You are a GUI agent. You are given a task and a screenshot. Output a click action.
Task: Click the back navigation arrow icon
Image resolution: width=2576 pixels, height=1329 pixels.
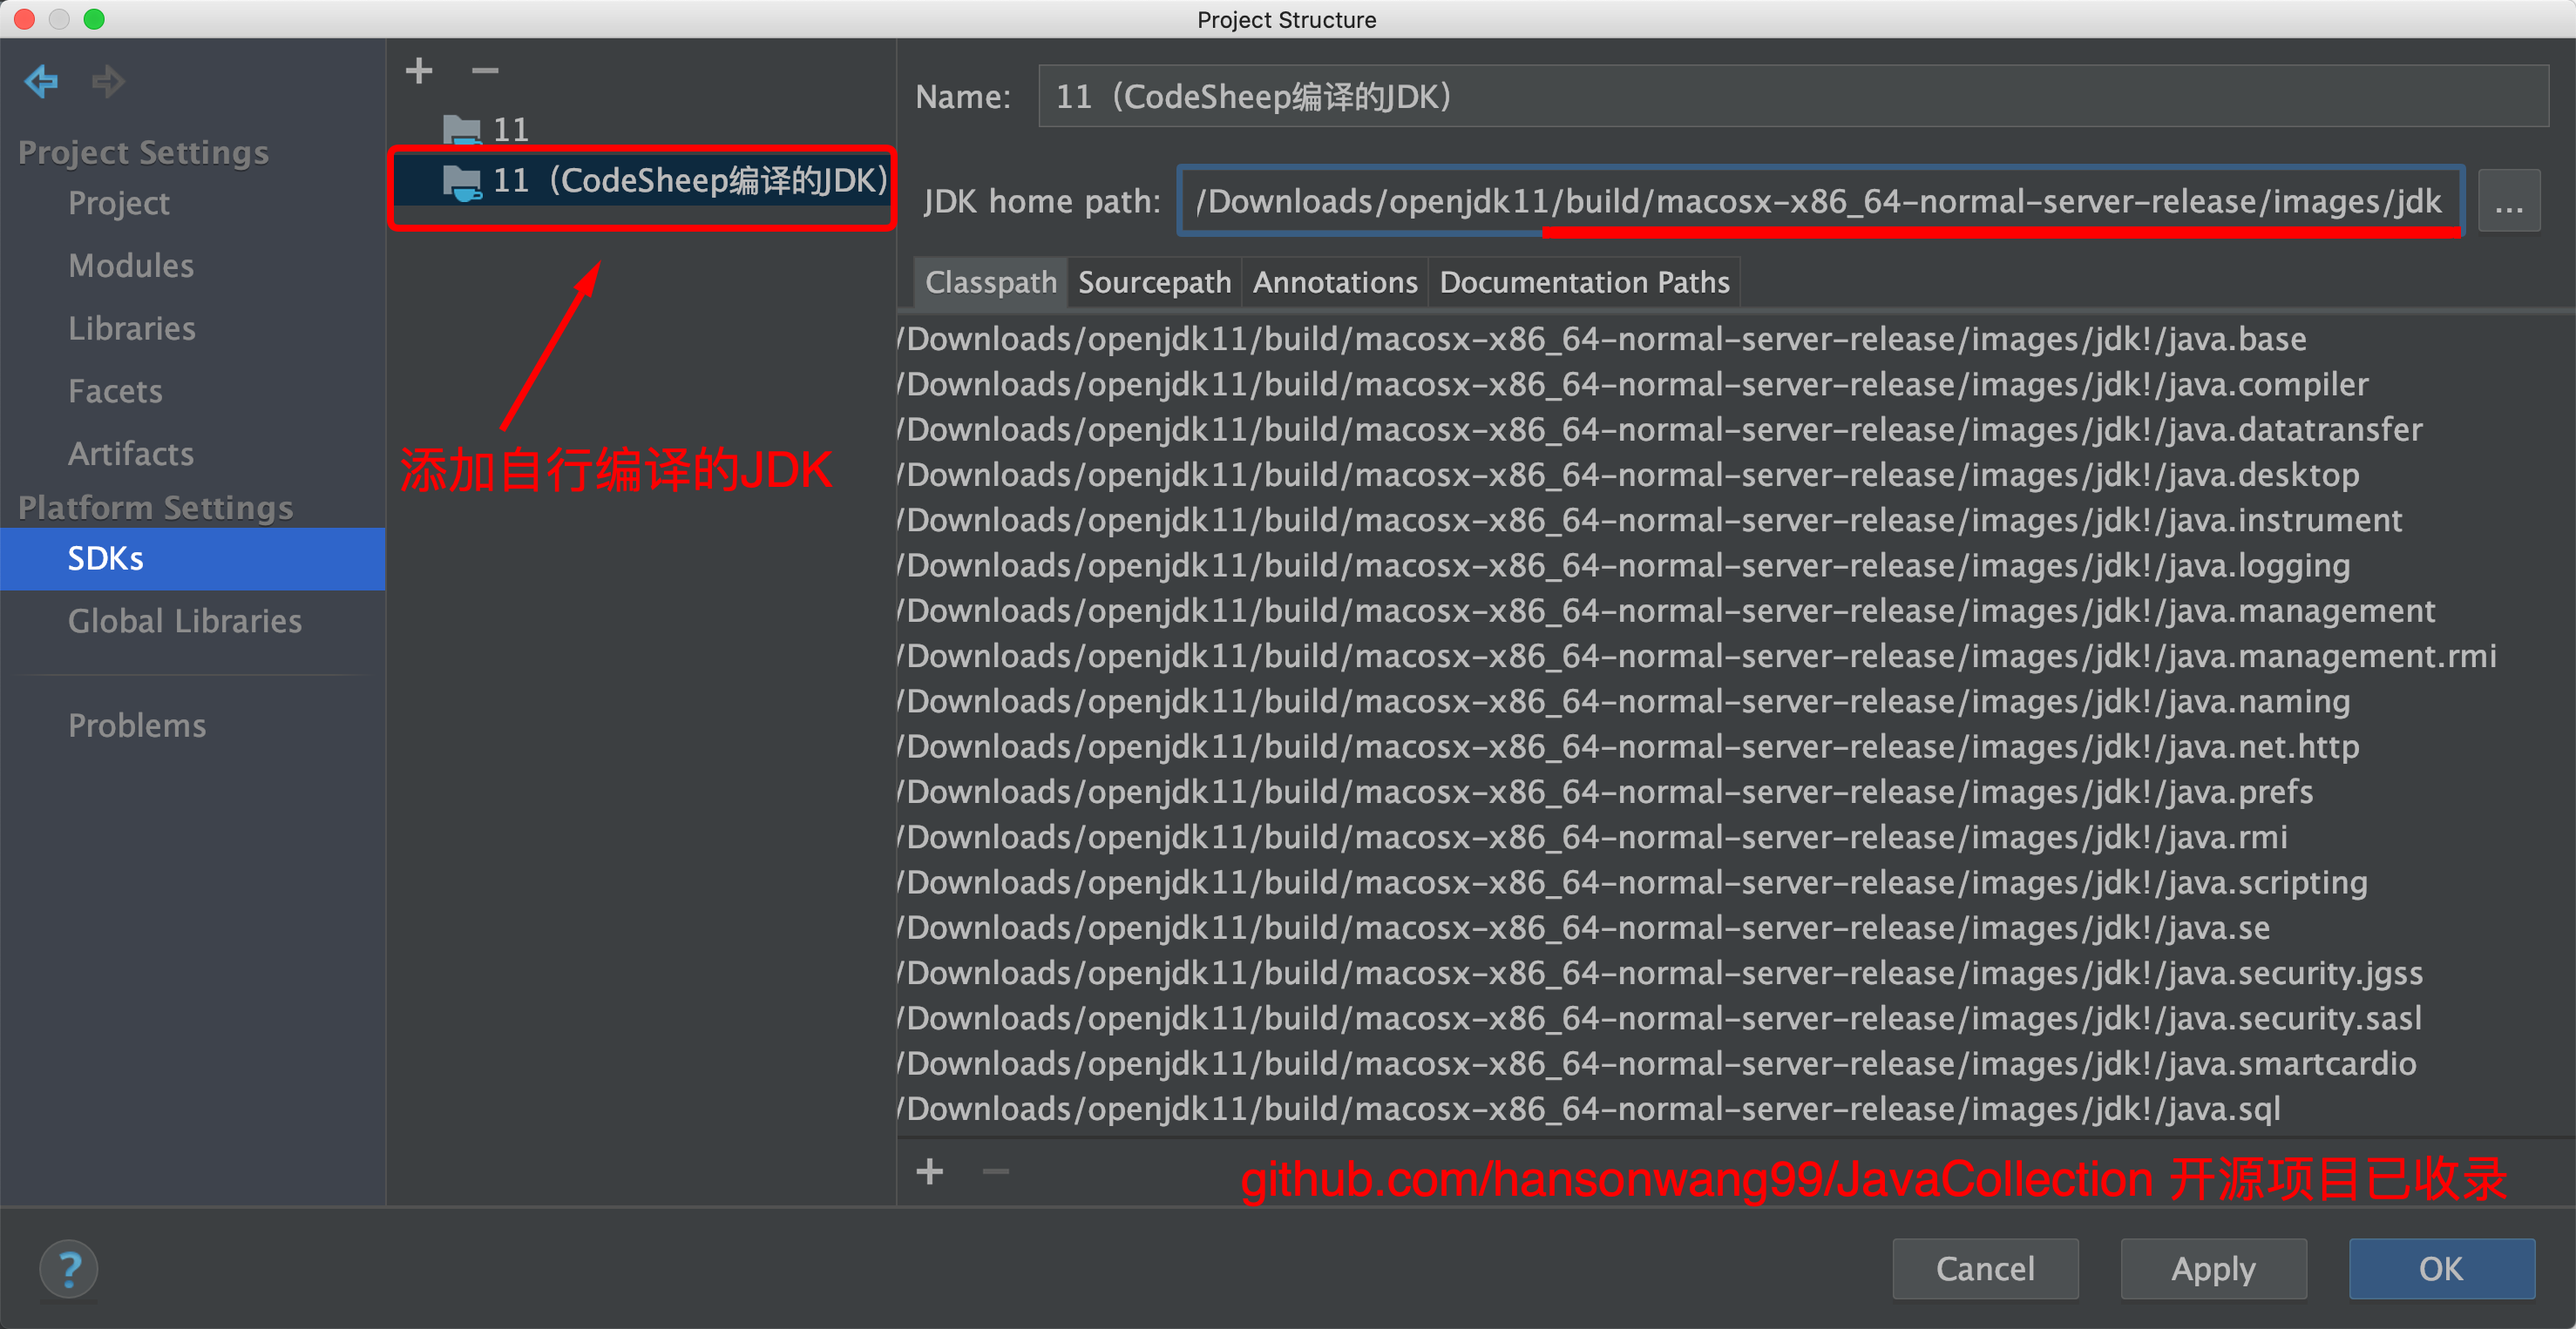pos(42,81)
